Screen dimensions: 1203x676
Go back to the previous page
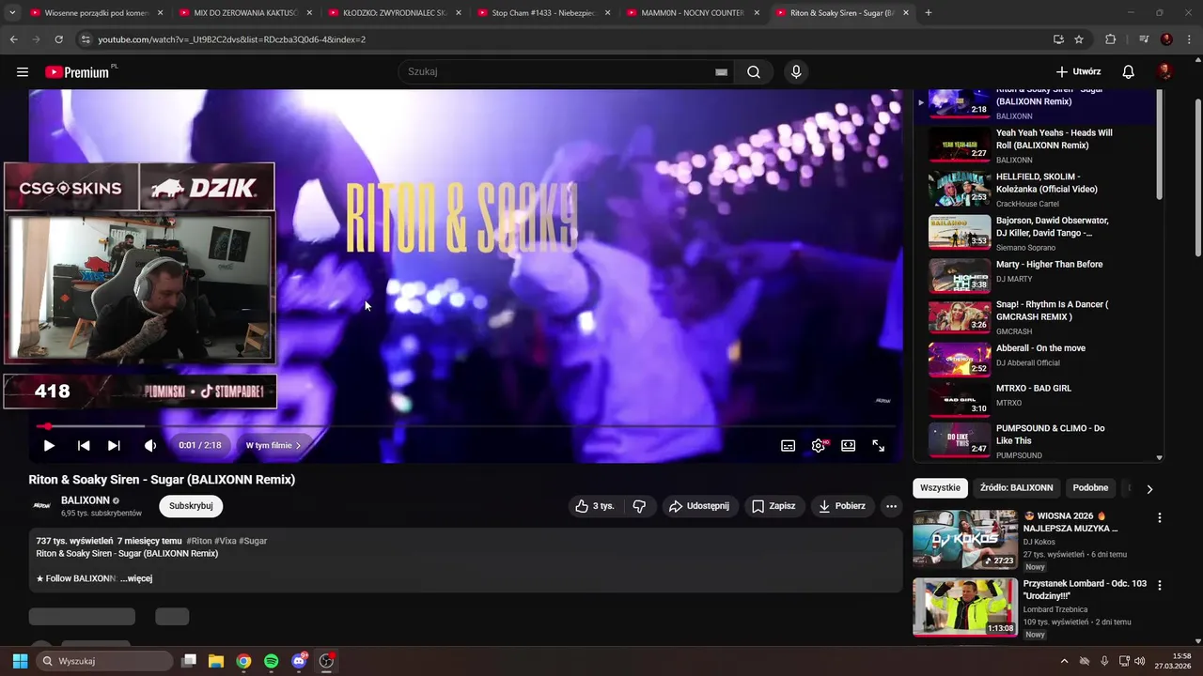click(x=13, y=39)
